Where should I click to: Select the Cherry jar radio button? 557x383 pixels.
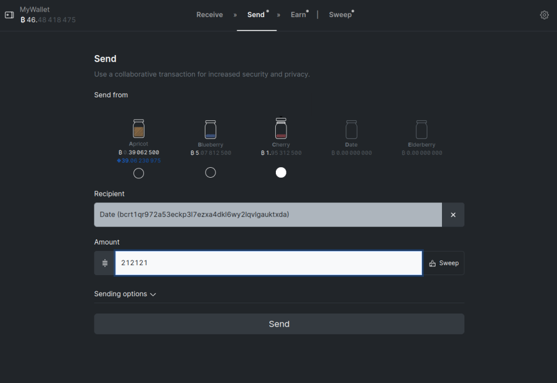pos(281,172)
